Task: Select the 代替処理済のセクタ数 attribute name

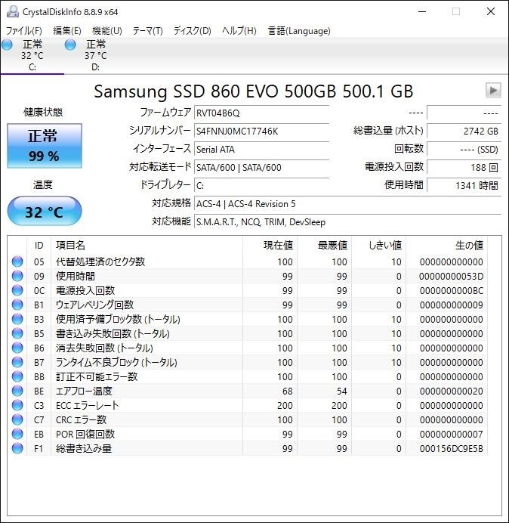Action: coord(100,261)
